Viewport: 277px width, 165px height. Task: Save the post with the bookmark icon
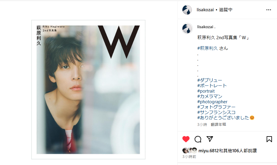coord(269,139)
